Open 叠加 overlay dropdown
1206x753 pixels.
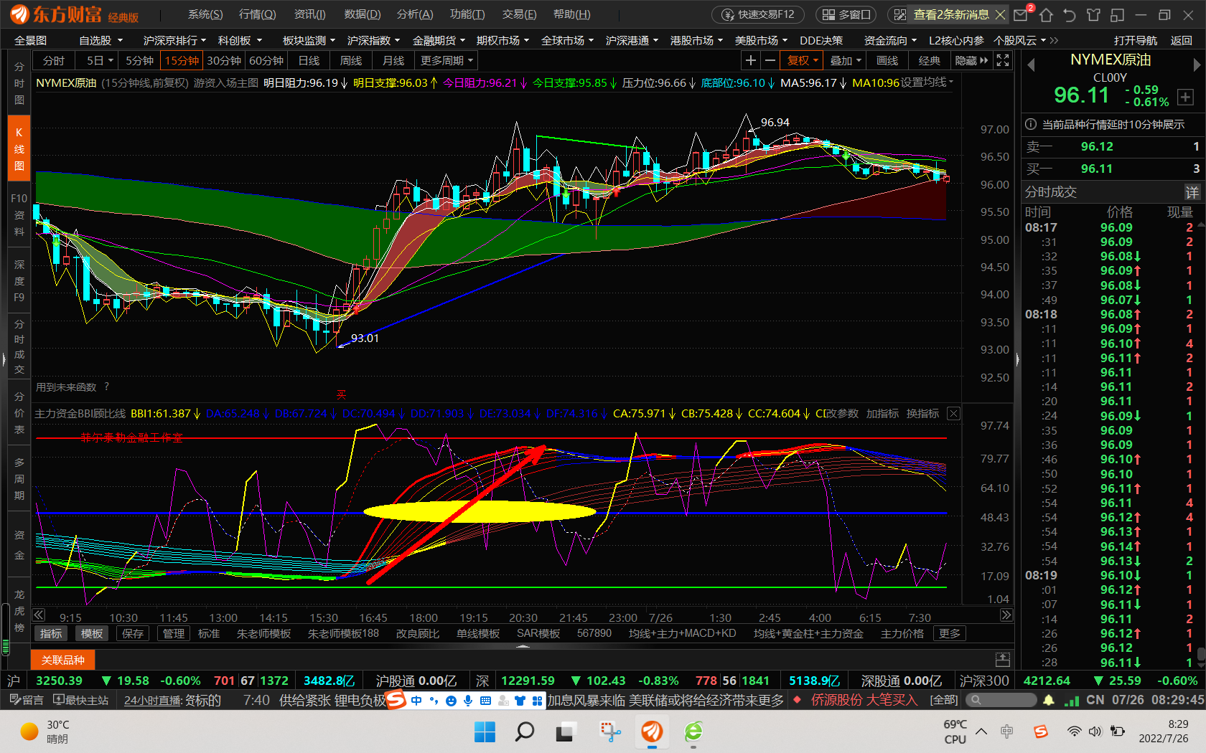pyautogui.click(x=845, y=61)
